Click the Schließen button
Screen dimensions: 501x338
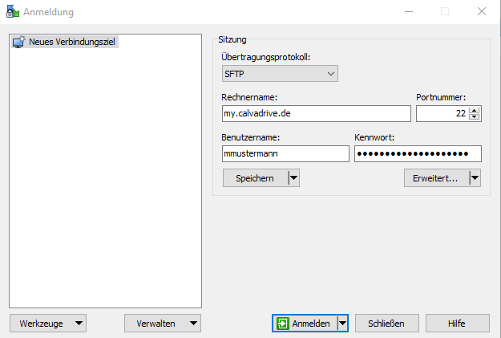[387, 324]
